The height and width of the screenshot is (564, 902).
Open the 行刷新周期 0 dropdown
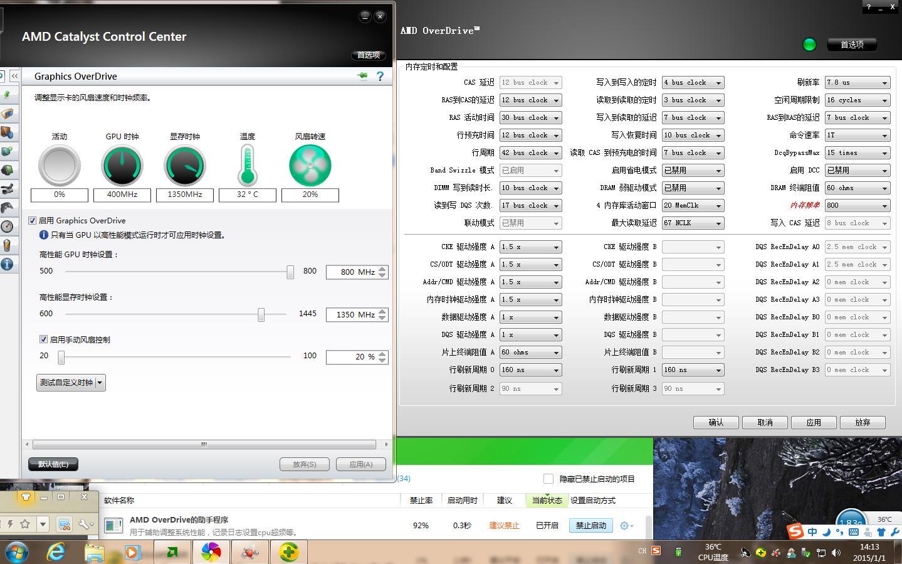[530, 370]
